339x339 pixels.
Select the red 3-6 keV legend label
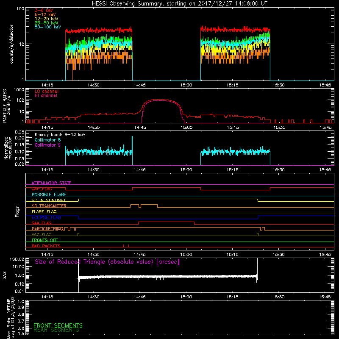pyautogui.click(x=44, y=10)
